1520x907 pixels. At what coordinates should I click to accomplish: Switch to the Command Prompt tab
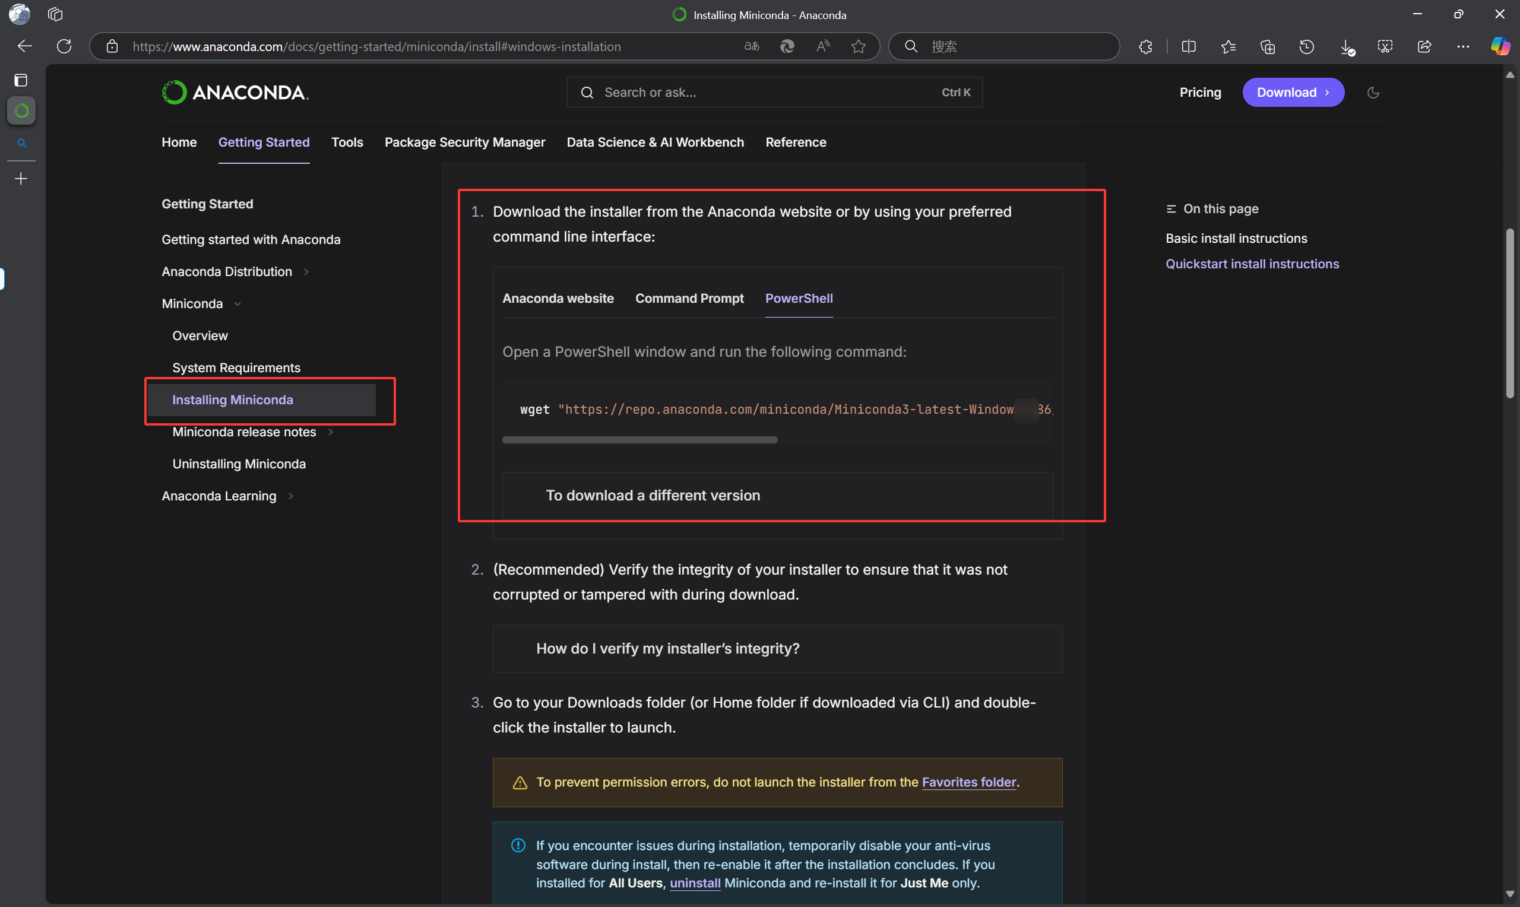point(689,298)
